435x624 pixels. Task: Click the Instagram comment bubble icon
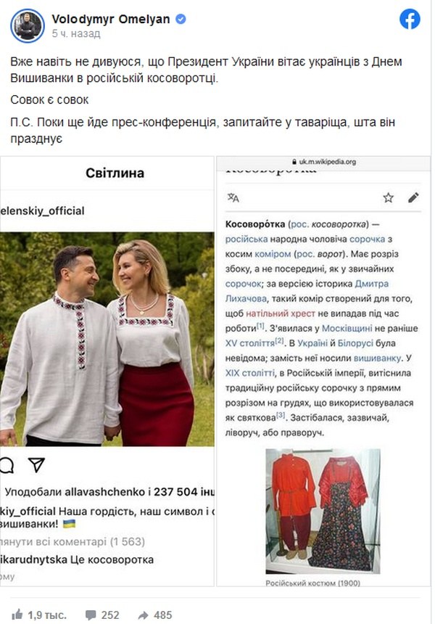click(7, 465)
